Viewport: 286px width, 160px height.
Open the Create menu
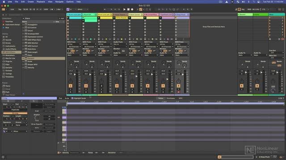30,2
